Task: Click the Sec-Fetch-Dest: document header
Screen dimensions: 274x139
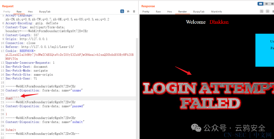Action: click(26, 67)
